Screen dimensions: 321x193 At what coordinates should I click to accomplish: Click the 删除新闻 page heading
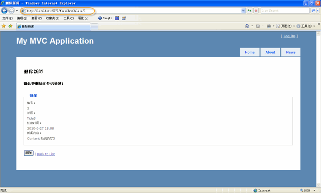34,71
